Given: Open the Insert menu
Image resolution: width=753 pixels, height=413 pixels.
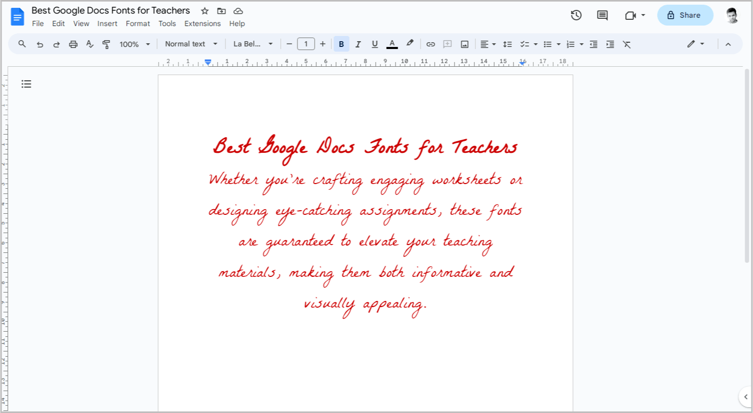Looking at the screenshot, I should 107,23.
